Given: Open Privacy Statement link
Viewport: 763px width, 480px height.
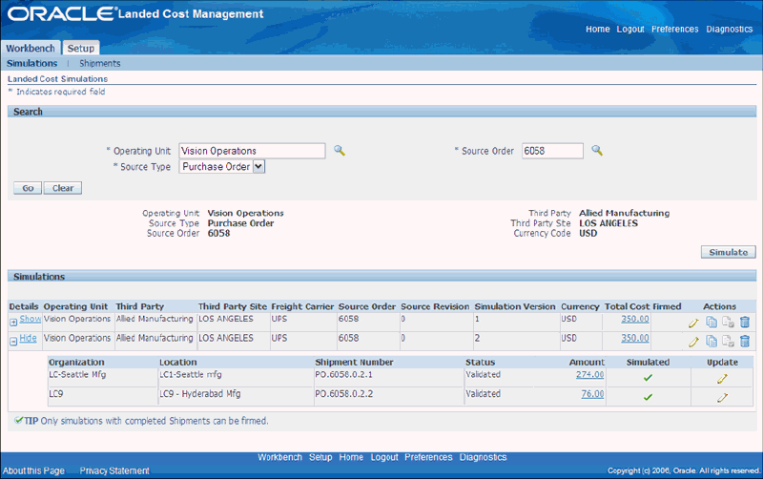Looking at the screenshot, I should point(114,470).
